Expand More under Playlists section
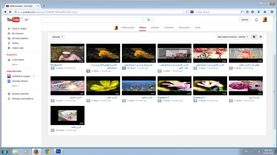277x155 pixels. coord(15,65)
